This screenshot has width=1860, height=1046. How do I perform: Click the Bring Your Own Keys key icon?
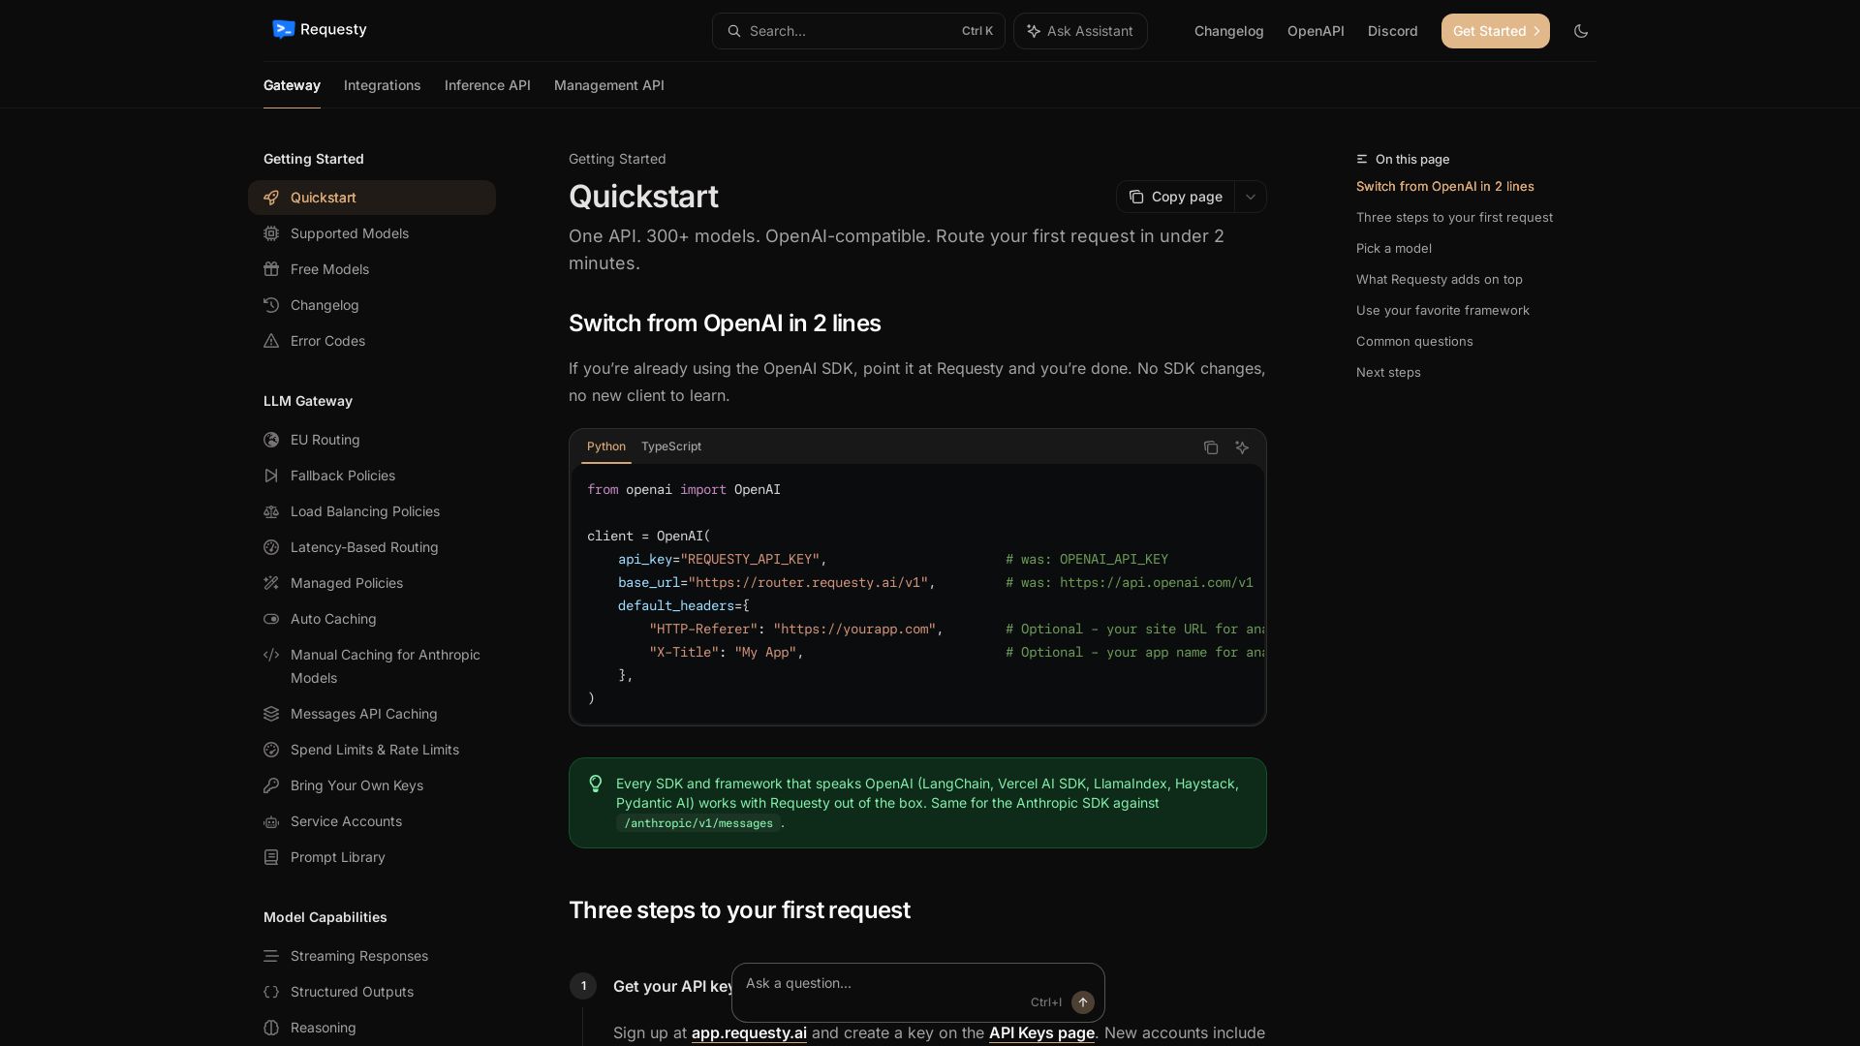pos(271,785)
